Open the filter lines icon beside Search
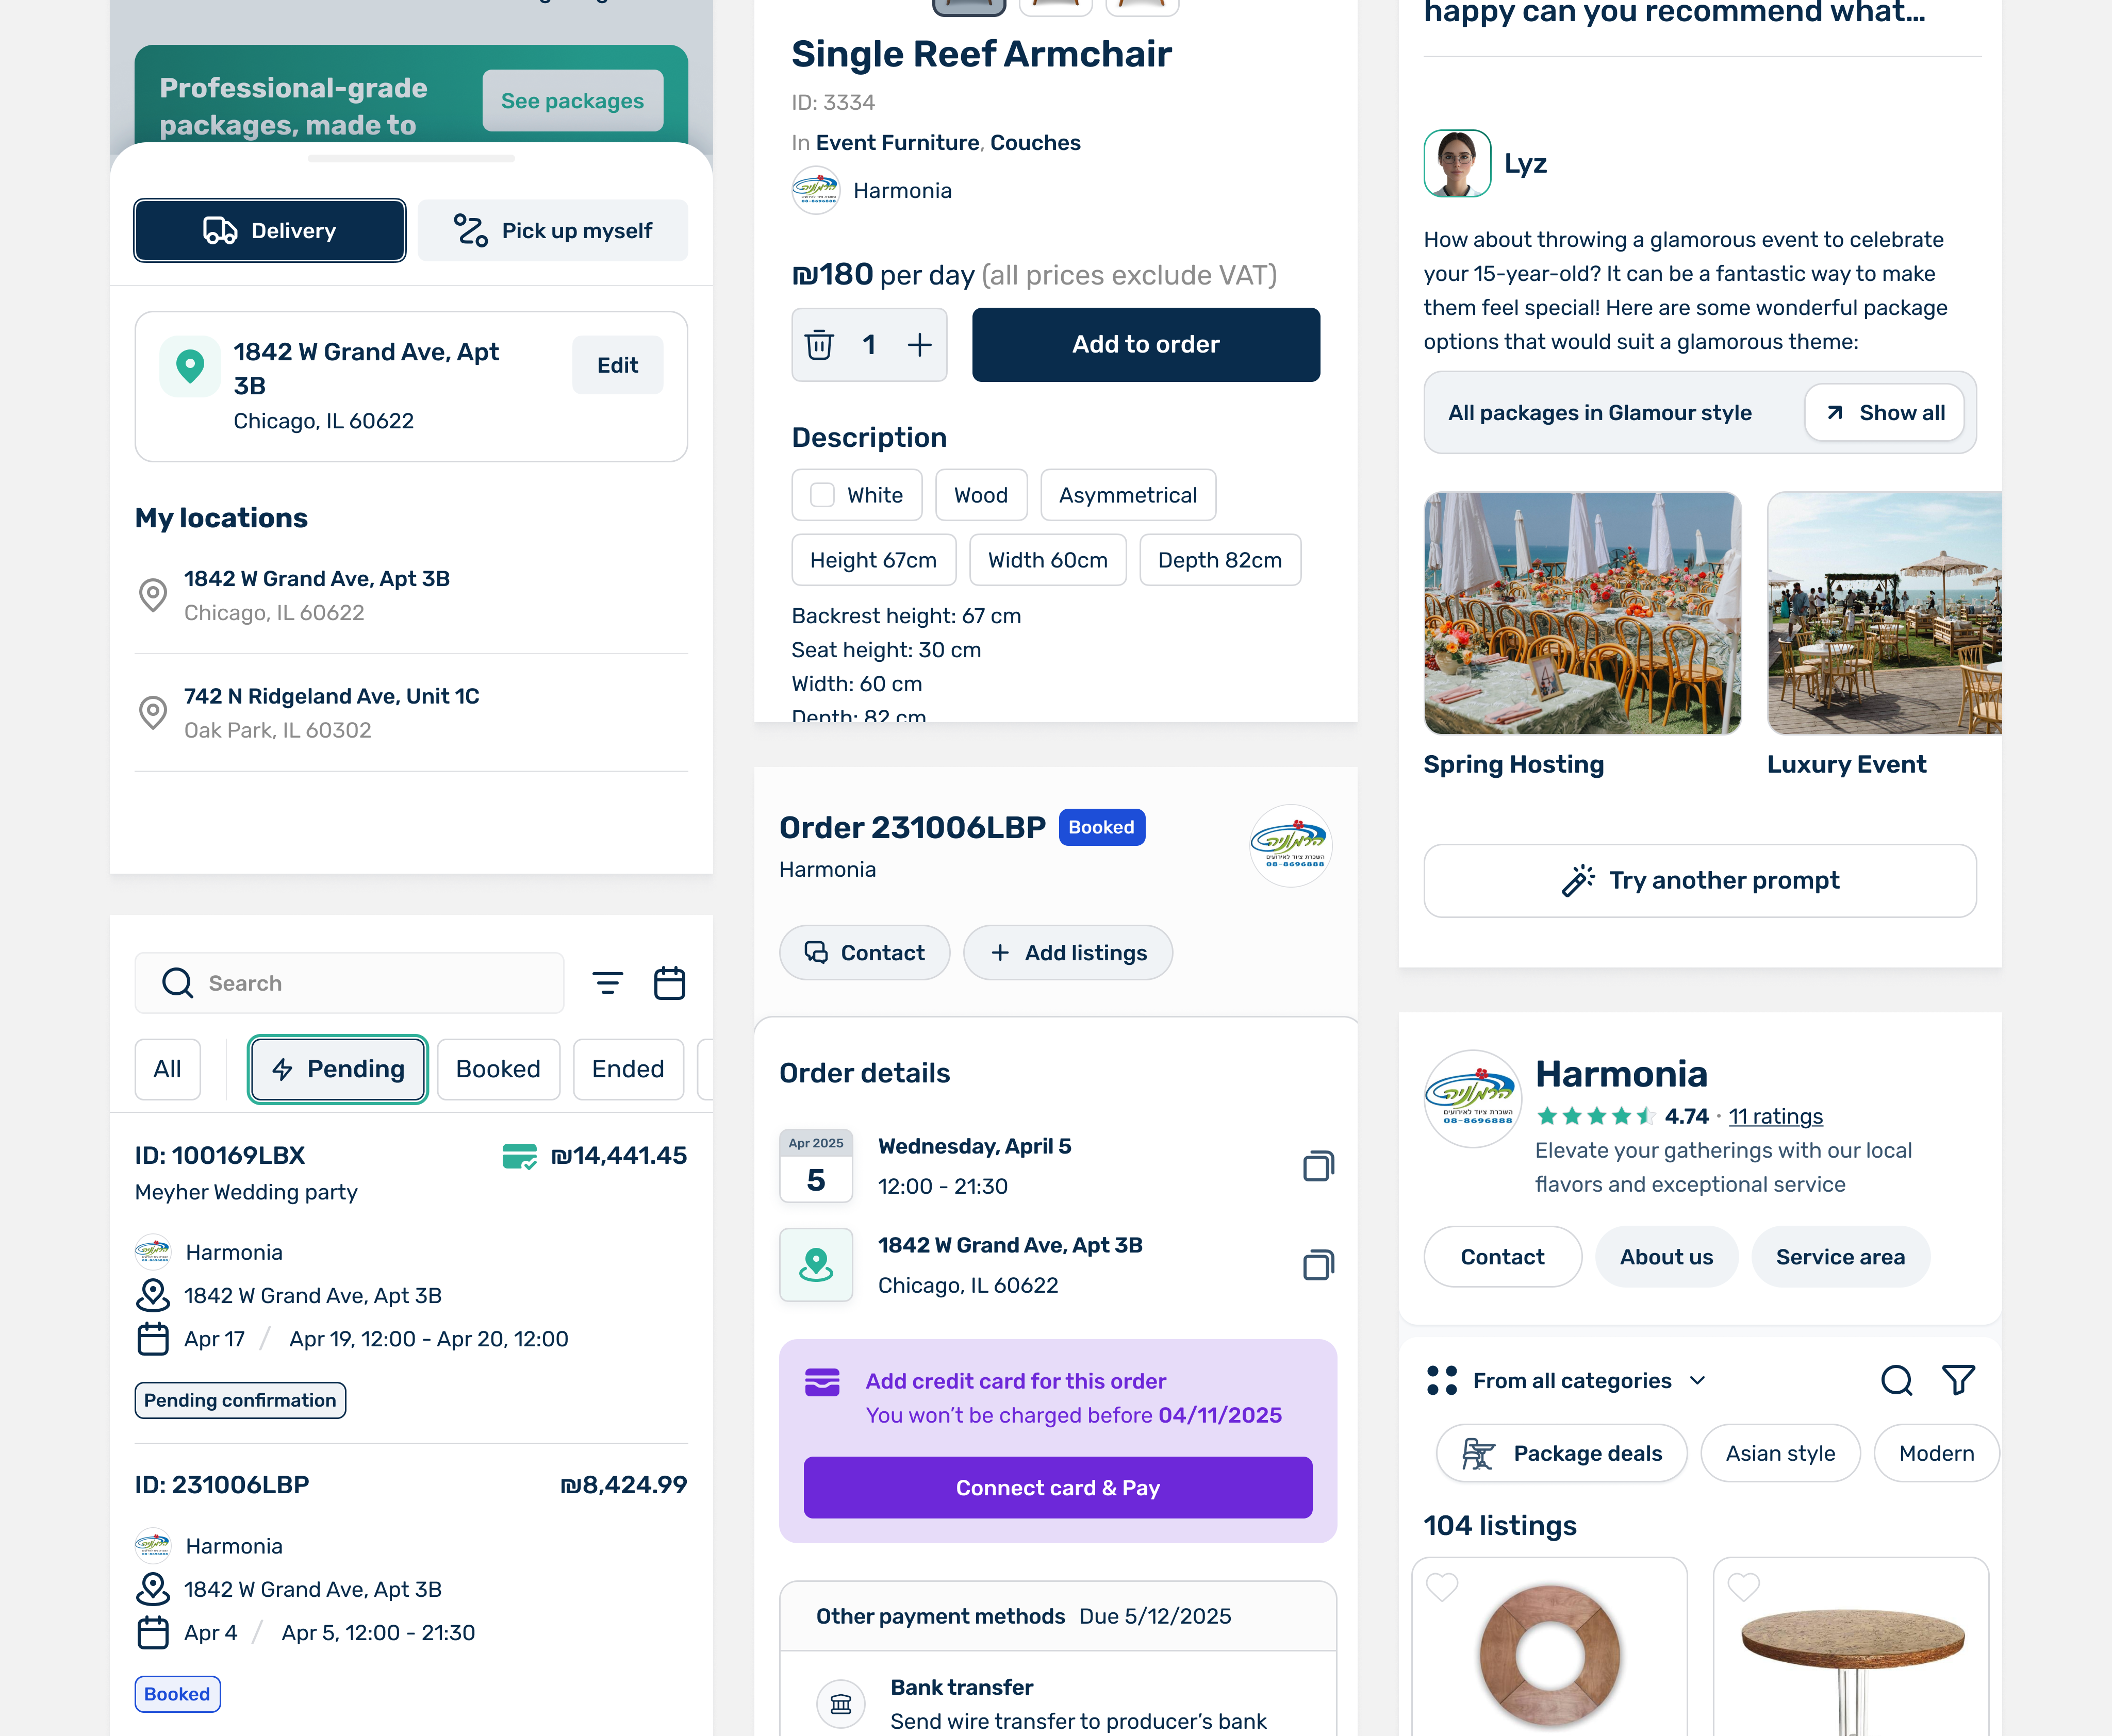 click(607, 983)
